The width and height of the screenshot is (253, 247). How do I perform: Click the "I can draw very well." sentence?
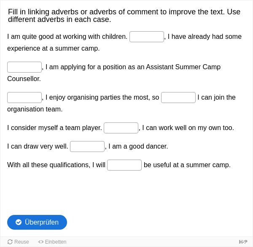pyautogui.click(x=38, y=147)
